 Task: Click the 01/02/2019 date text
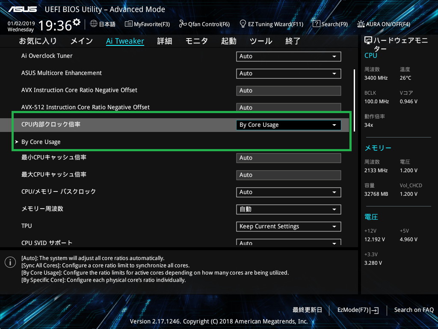[x=21, y=24]
